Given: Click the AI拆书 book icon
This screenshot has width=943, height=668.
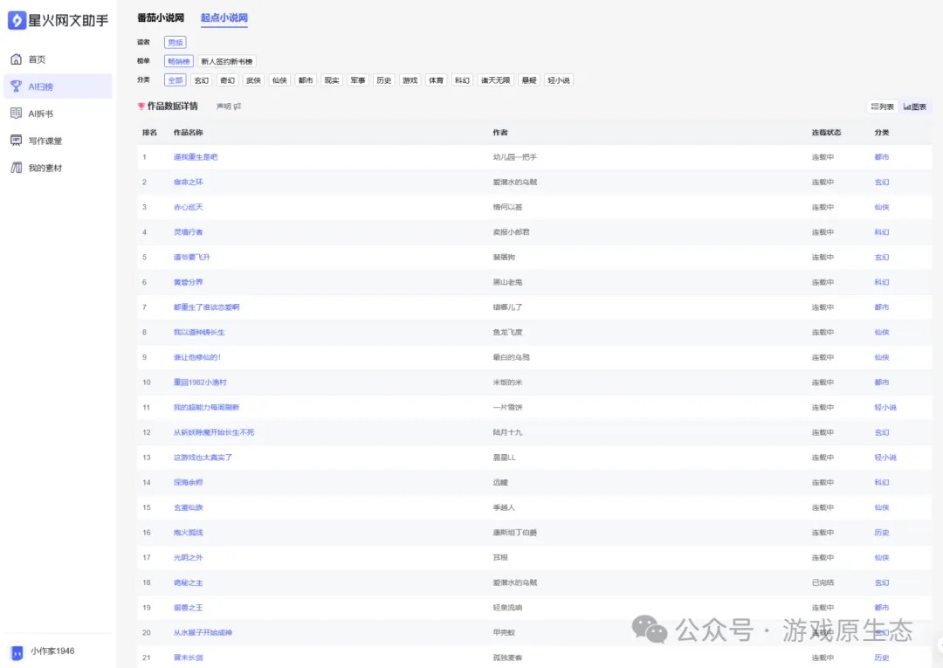Looking at the screenshot, I should (17, 113).
